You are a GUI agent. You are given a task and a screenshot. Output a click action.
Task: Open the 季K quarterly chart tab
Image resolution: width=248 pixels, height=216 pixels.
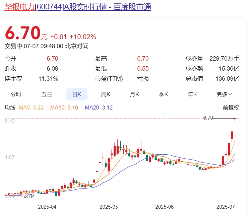163,94
